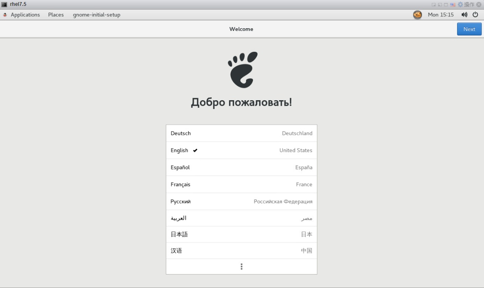
Task: Select the 日本語 language row
Action: pyautogui.click(x=242, y=234)
